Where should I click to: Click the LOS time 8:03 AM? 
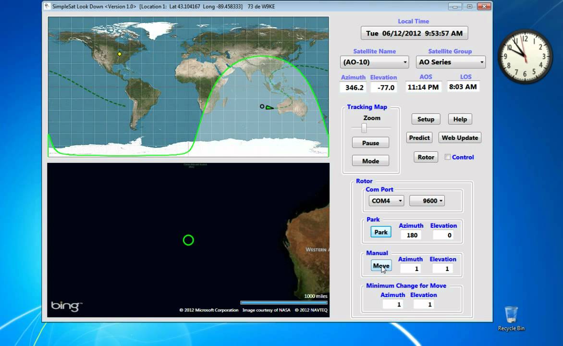pyautogui.click(x=463, y=86)
